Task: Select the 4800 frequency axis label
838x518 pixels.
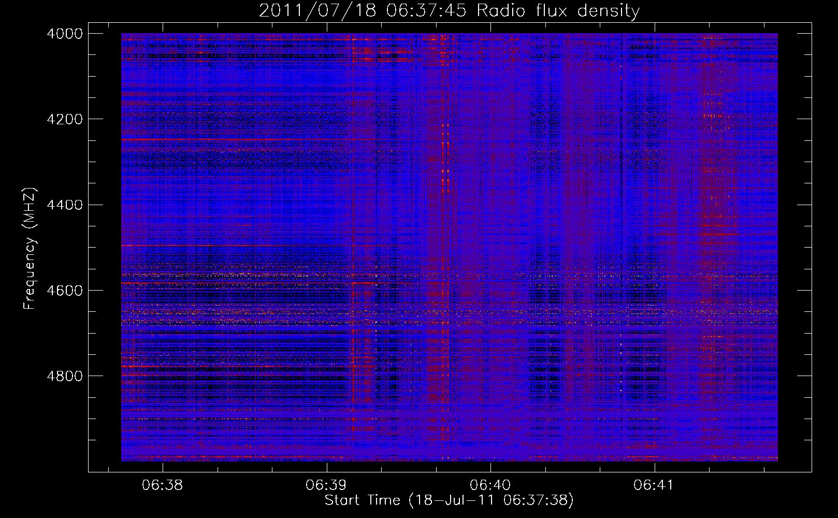Action: pyautogui.click(x=65, y=376)
